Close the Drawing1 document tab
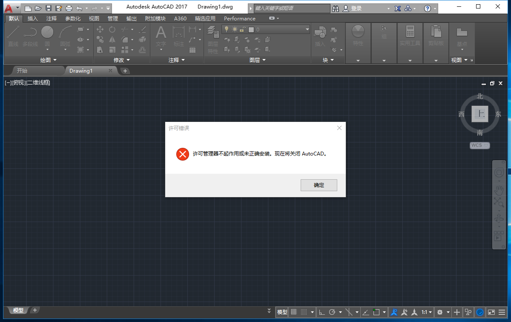511x322 pixels. click(x=111, y=71)
